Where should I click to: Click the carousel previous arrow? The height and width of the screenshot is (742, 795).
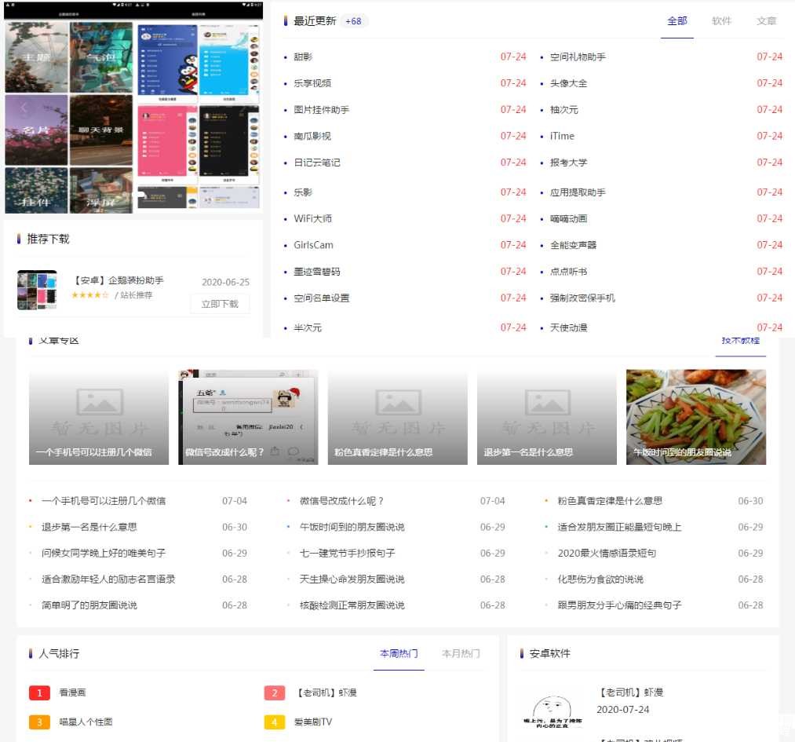pos(24,107)
